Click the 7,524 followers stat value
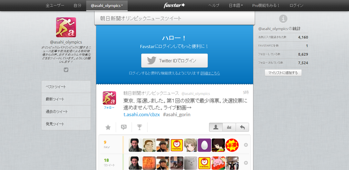This screenshot has width=349, height=170. pos(303,63)
